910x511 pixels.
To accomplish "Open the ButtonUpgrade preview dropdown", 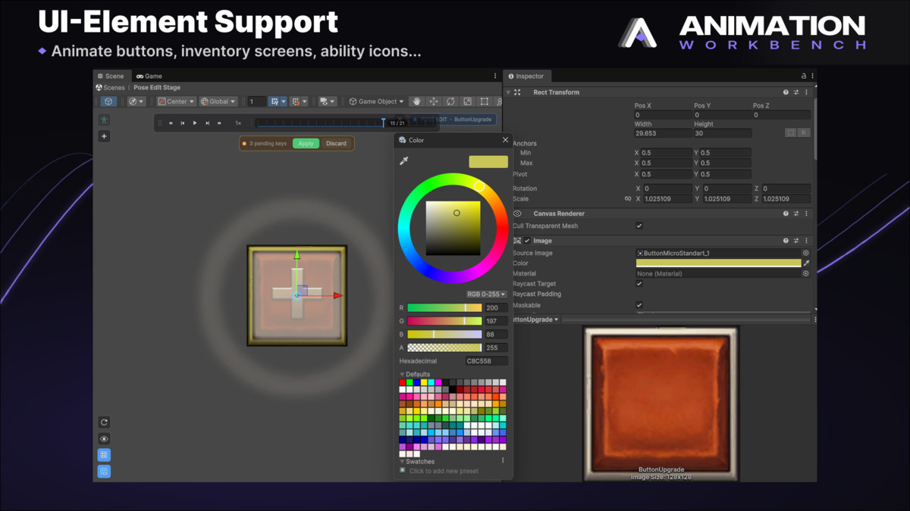I will coord(536,319).
